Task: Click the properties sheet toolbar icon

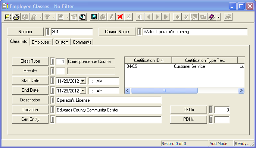Action: click(74, 17)
